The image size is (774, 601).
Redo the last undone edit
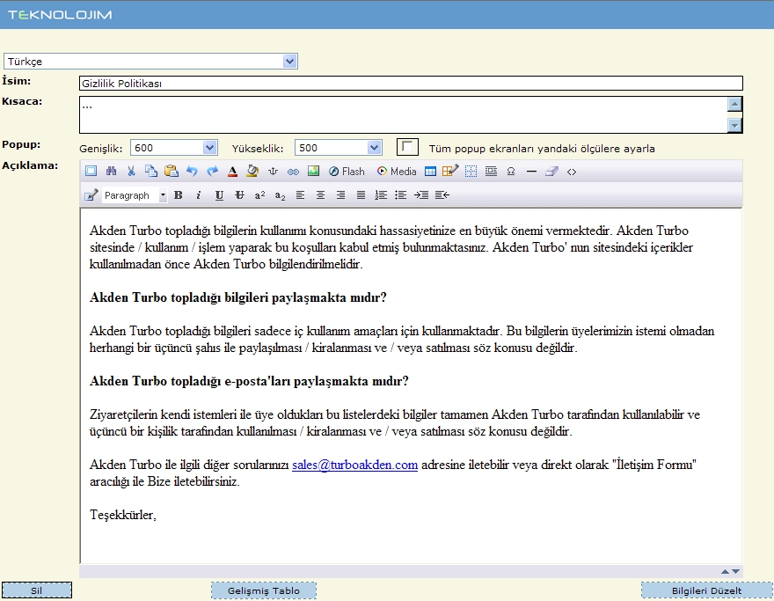(212, 172)
